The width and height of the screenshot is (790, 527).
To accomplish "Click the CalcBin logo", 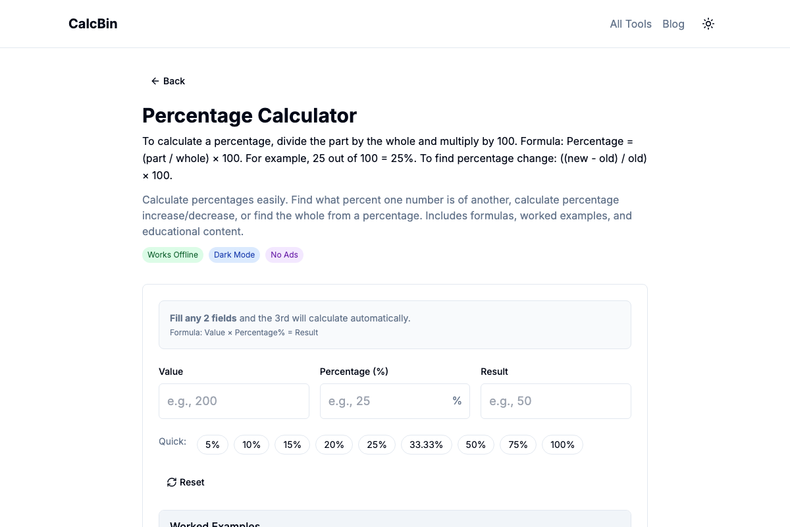I will click(x=92, y=23).
